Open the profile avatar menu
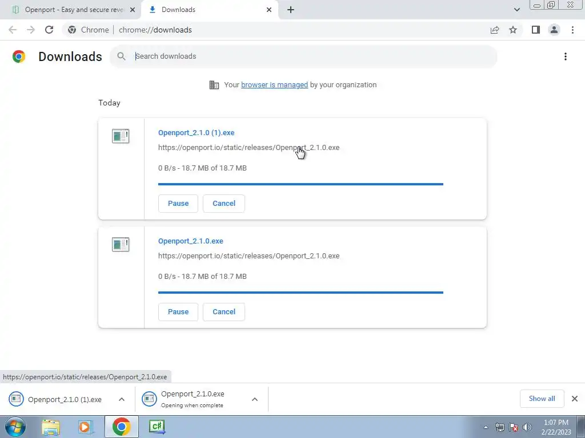Image resolution: width=585 pixels, height=438 pixels. pos(554,30)
